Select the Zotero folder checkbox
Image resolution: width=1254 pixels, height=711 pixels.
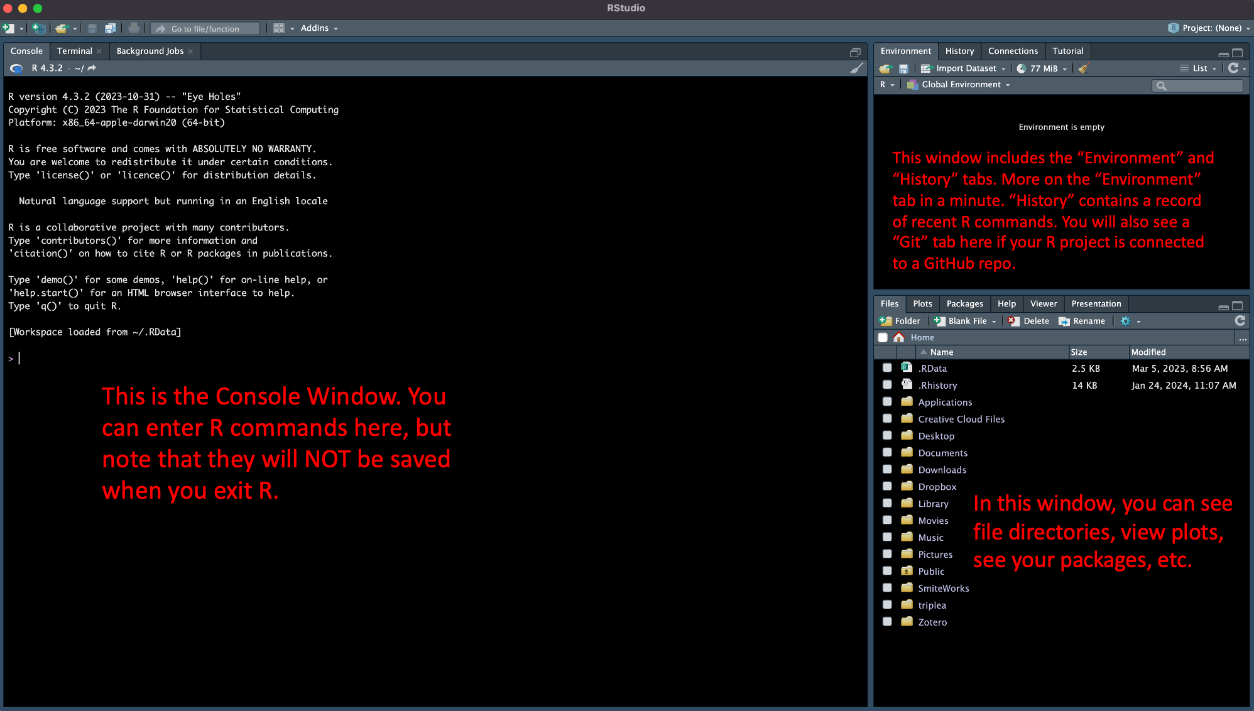887,622
